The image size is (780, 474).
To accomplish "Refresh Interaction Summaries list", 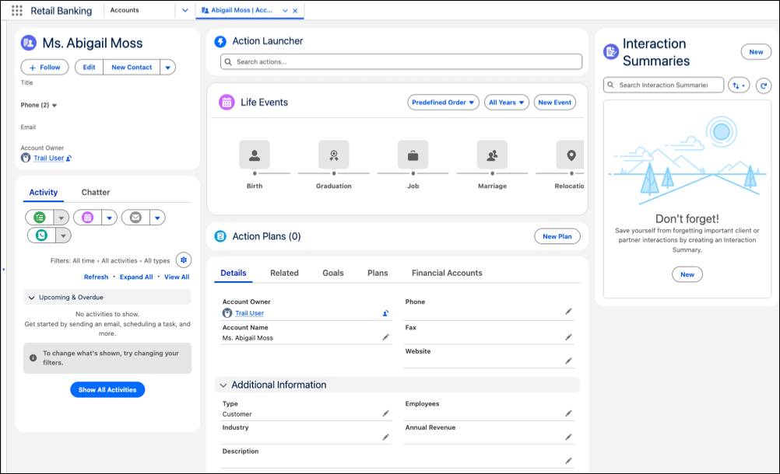I will pos(764,85).
